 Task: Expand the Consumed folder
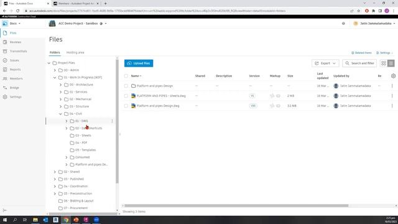pos(67,157)
